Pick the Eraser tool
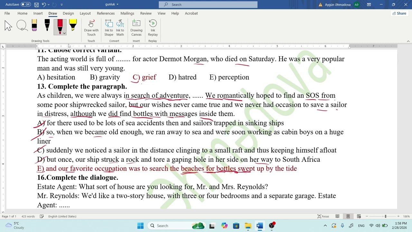 point(34,26)
